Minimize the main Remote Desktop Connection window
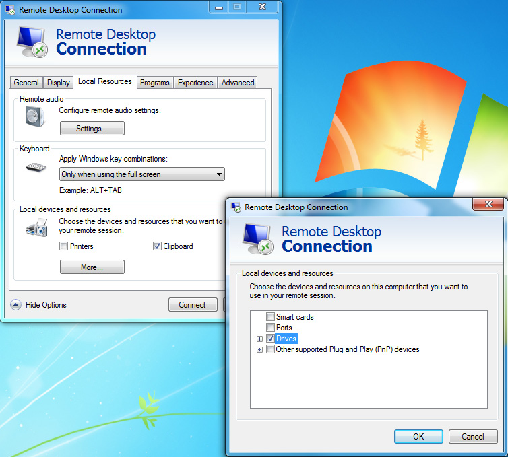The width and height of the screenshot is (508, 457). (219, 7)
